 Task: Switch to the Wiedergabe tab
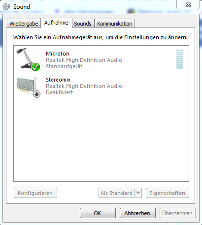click(x=24, y=24)
